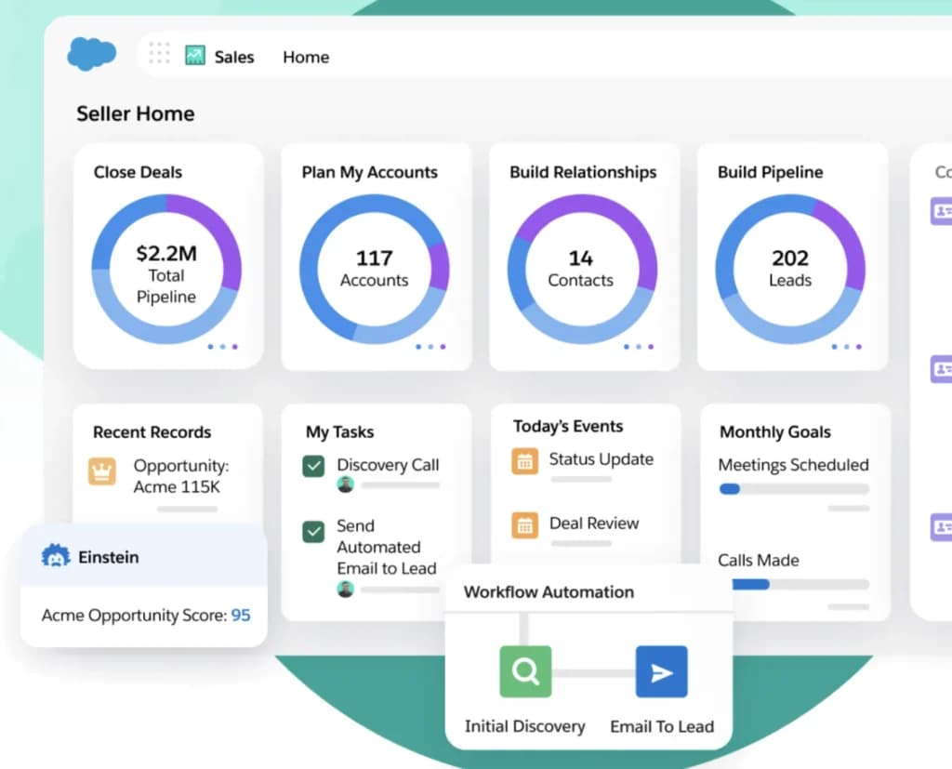Open the Build Pipeline card title
952x769 pixels.
point(771,173)
